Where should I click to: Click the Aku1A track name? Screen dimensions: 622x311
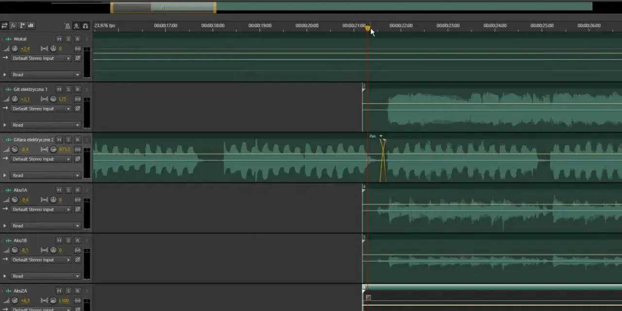[20, 190]
